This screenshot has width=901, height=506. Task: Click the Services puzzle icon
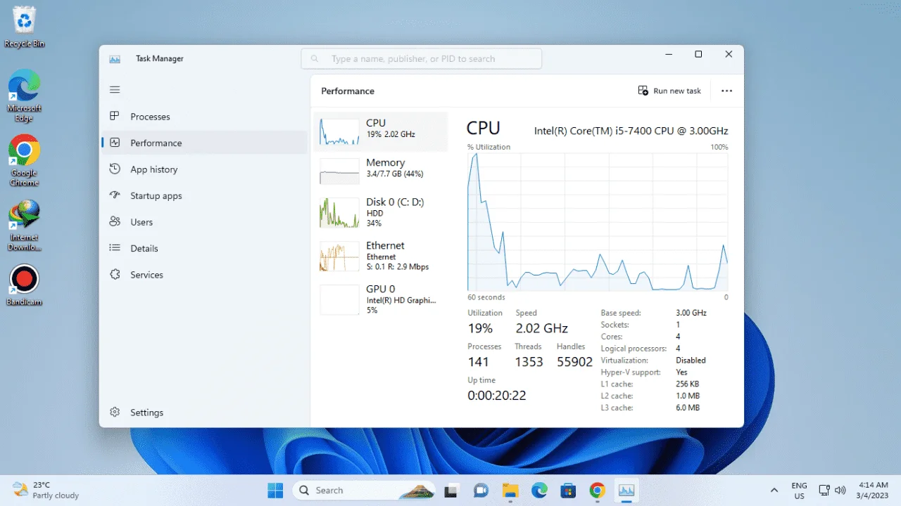(x=115, y=275)
